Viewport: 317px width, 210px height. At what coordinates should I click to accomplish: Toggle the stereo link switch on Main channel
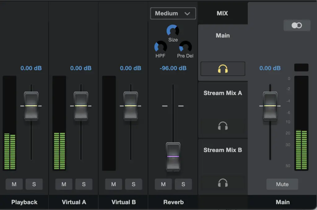click(x=297, y=25)
